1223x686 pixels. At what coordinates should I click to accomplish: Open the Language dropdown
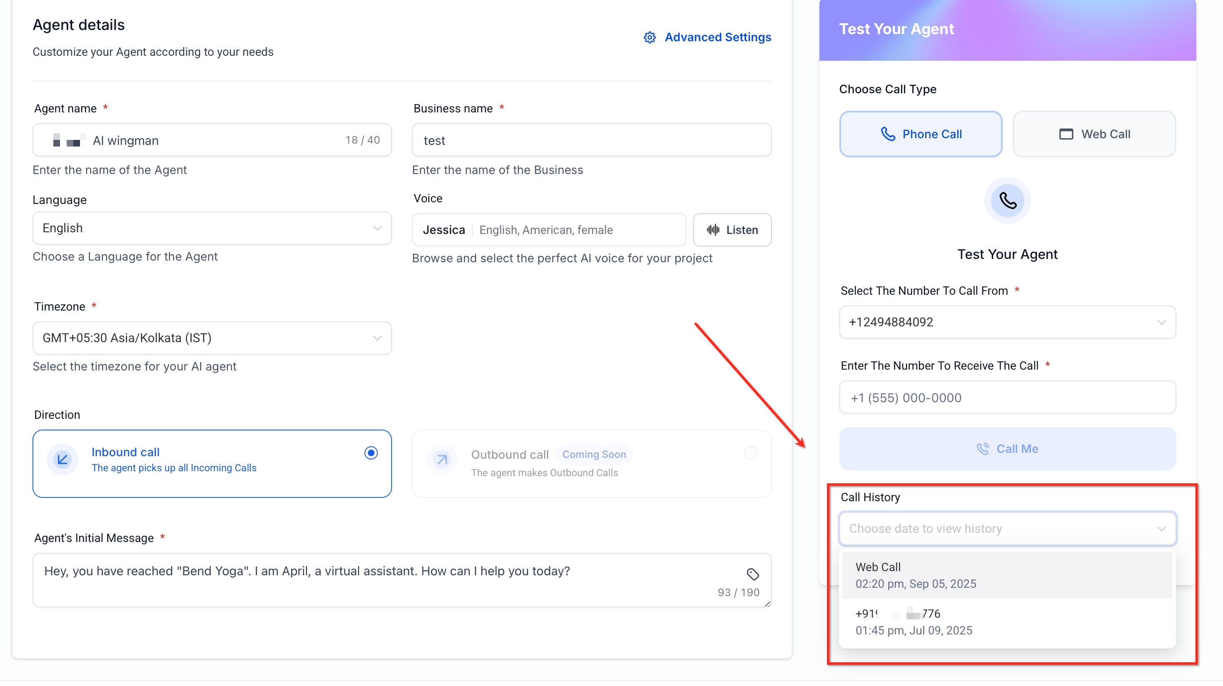click(x=212, y=228)
